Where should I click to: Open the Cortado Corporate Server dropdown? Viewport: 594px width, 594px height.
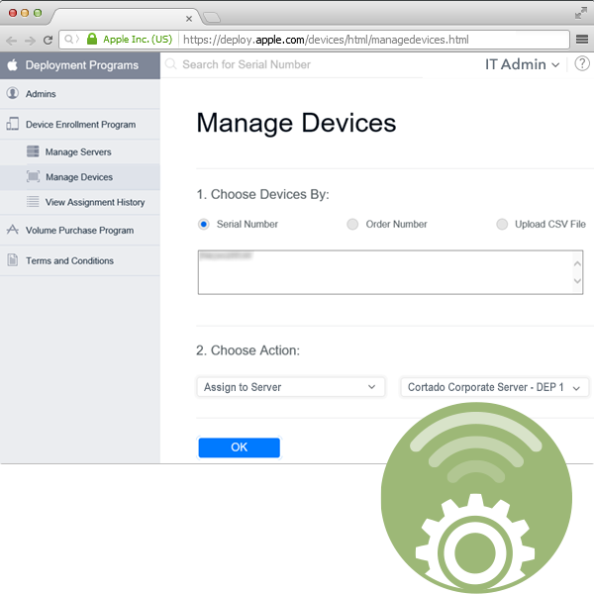[494, 387]
